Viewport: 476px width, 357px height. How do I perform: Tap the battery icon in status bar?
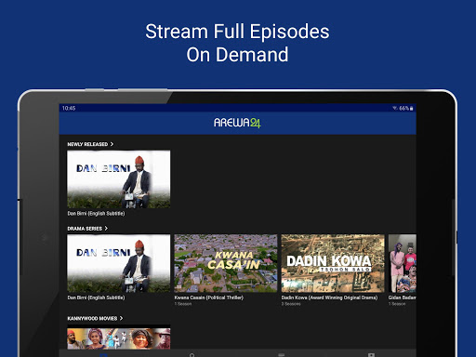pos(412,108)
